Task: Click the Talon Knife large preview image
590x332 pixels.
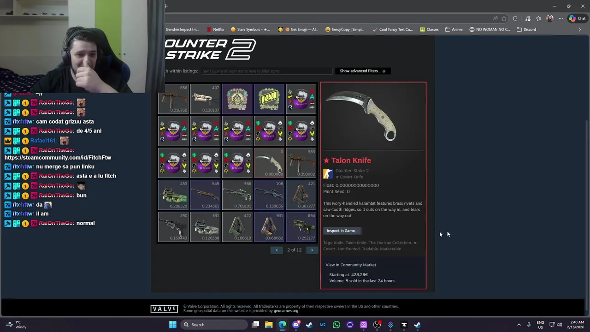Action: (373, 116)
